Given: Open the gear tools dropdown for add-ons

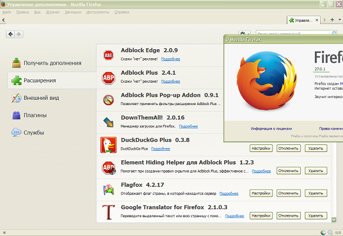Looking at the screenshot, I should tap(244, 33).
